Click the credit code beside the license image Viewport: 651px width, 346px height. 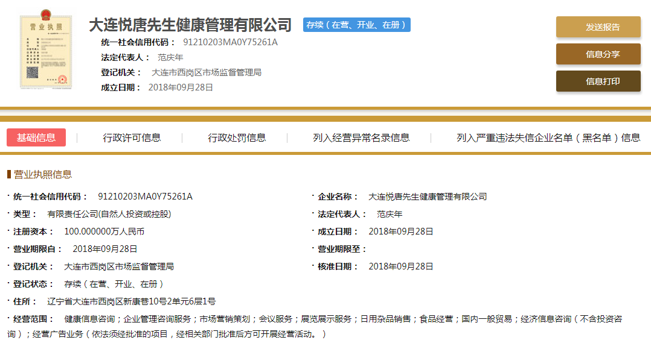pos(230,42)
